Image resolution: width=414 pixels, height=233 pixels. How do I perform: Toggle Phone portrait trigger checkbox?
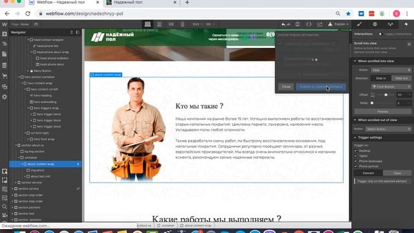coord(355,166)
